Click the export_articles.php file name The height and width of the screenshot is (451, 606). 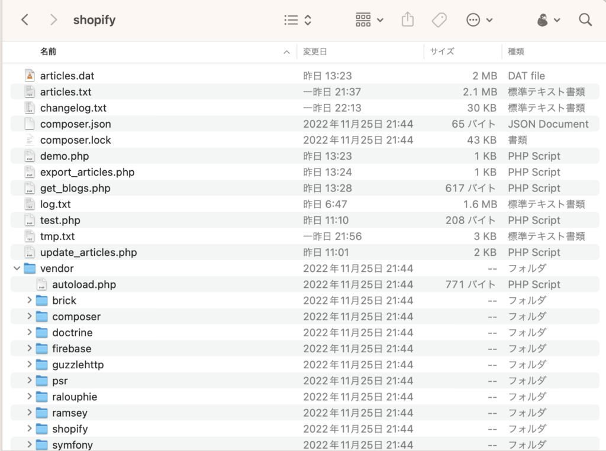88,172
